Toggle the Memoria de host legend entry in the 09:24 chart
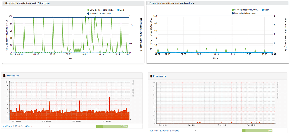Image resolution: width=290 pixels, height=135 pixels. 100,14
